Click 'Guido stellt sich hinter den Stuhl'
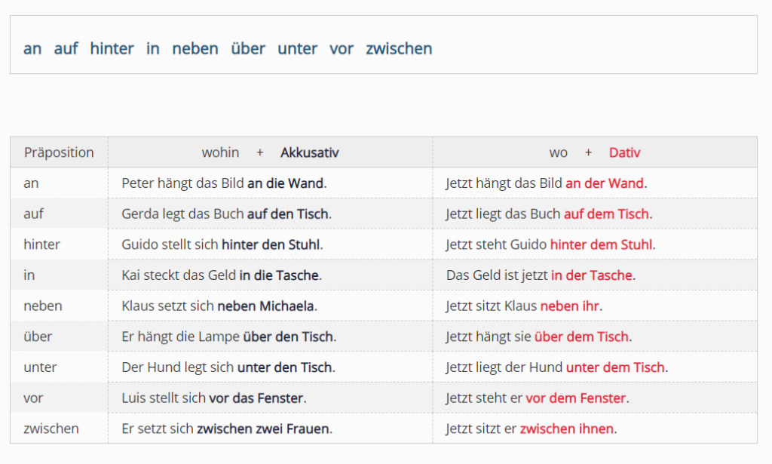Viewport: 772px width, 464px height. point(222,244)
